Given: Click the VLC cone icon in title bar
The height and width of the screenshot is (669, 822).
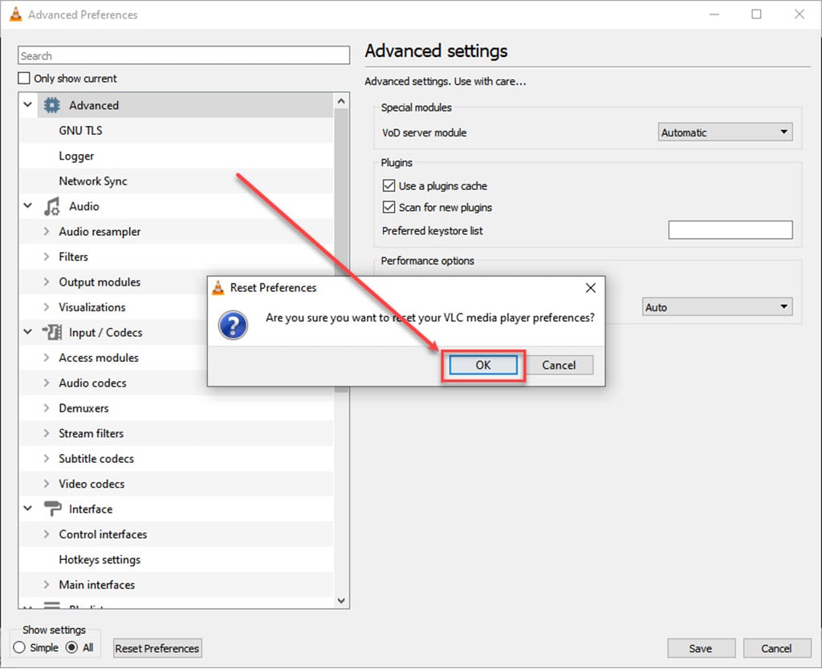Looking at the screenshot, I should (x=16, y=14).
